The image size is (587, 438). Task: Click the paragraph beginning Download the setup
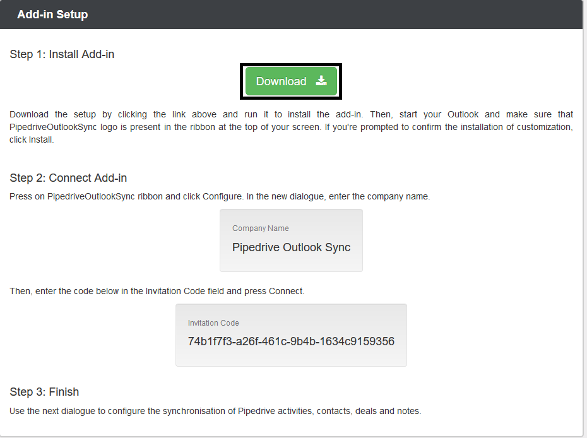(291, 127)
